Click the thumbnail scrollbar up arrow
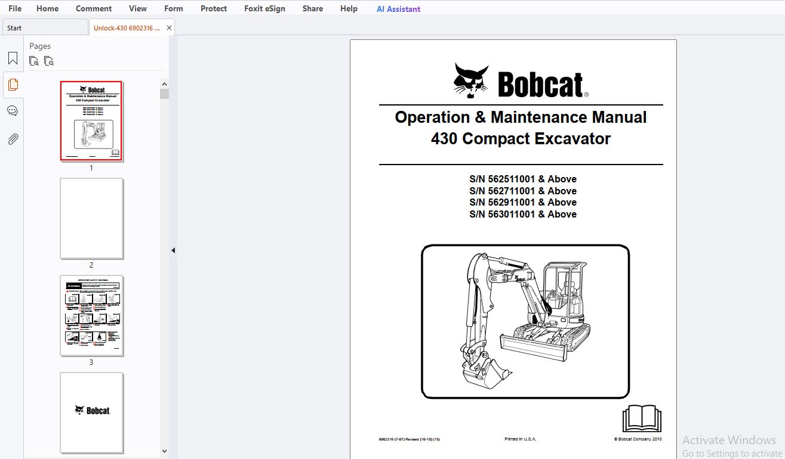The width and height of the screenshot is (785, 459). click(x=164, y=84)
